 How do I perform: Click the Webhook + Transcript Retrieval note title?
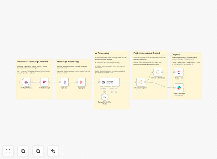tap(33, 62)
